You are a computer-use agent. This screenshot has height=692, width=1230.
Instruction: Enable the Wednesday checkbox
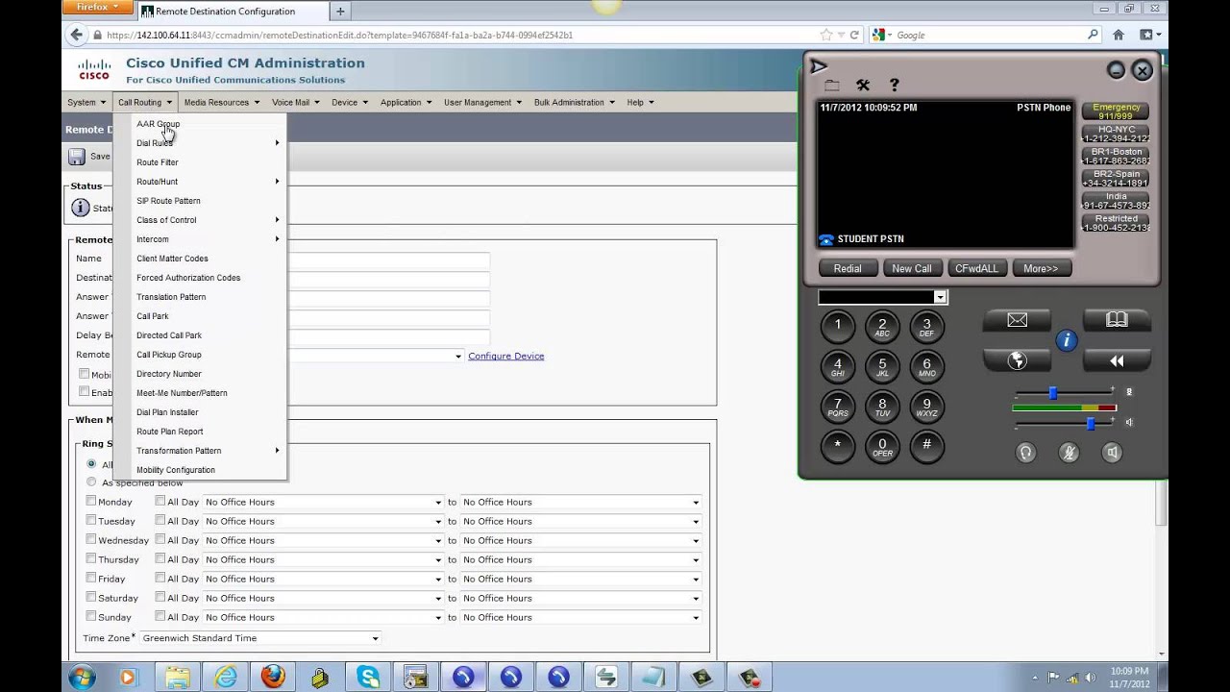91,539
